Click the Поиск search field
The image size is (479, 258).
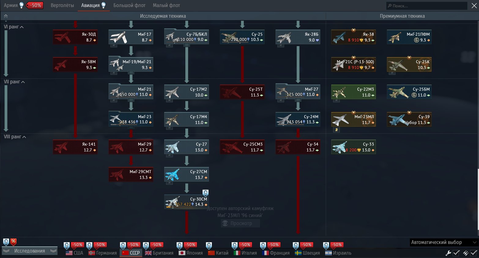tap(426, 6)
